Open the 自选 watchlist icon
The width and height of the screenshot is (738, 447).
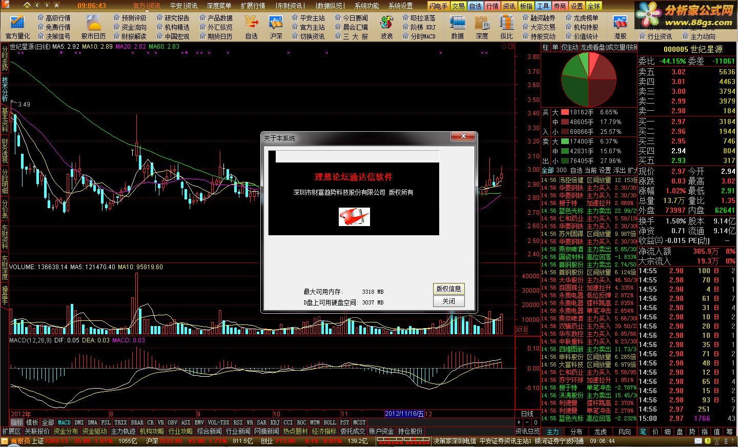[x=251, y=27]
